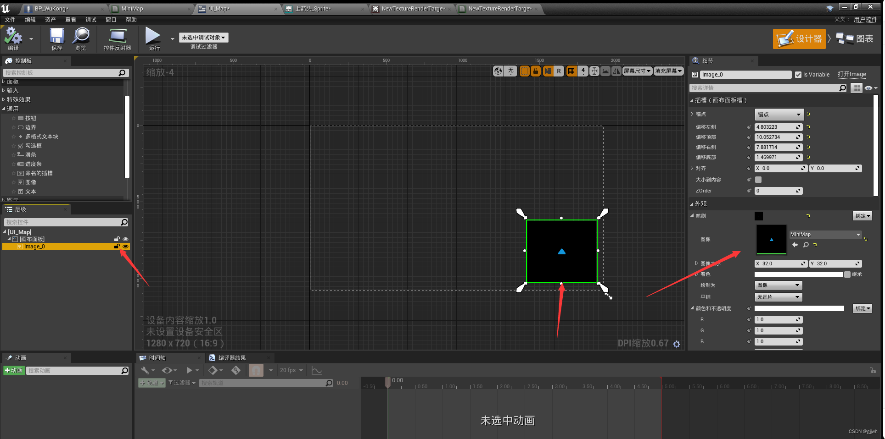Click the add Animation (+动画) button

(x=14, y=371)
